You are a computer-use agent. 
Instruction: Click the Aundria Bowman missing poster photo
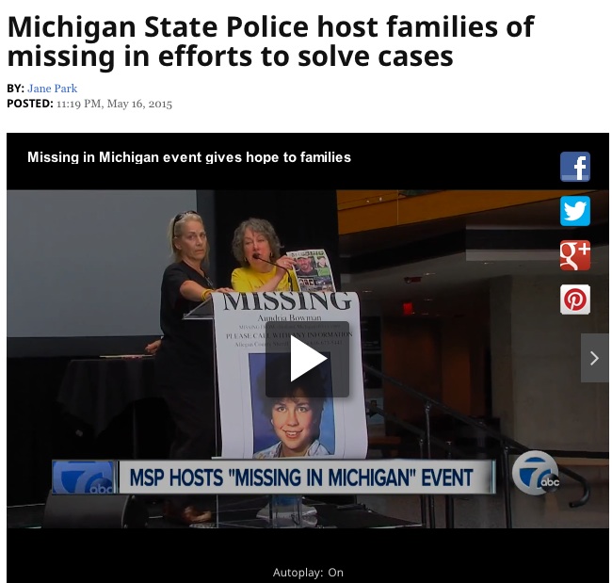click(292, 404)
